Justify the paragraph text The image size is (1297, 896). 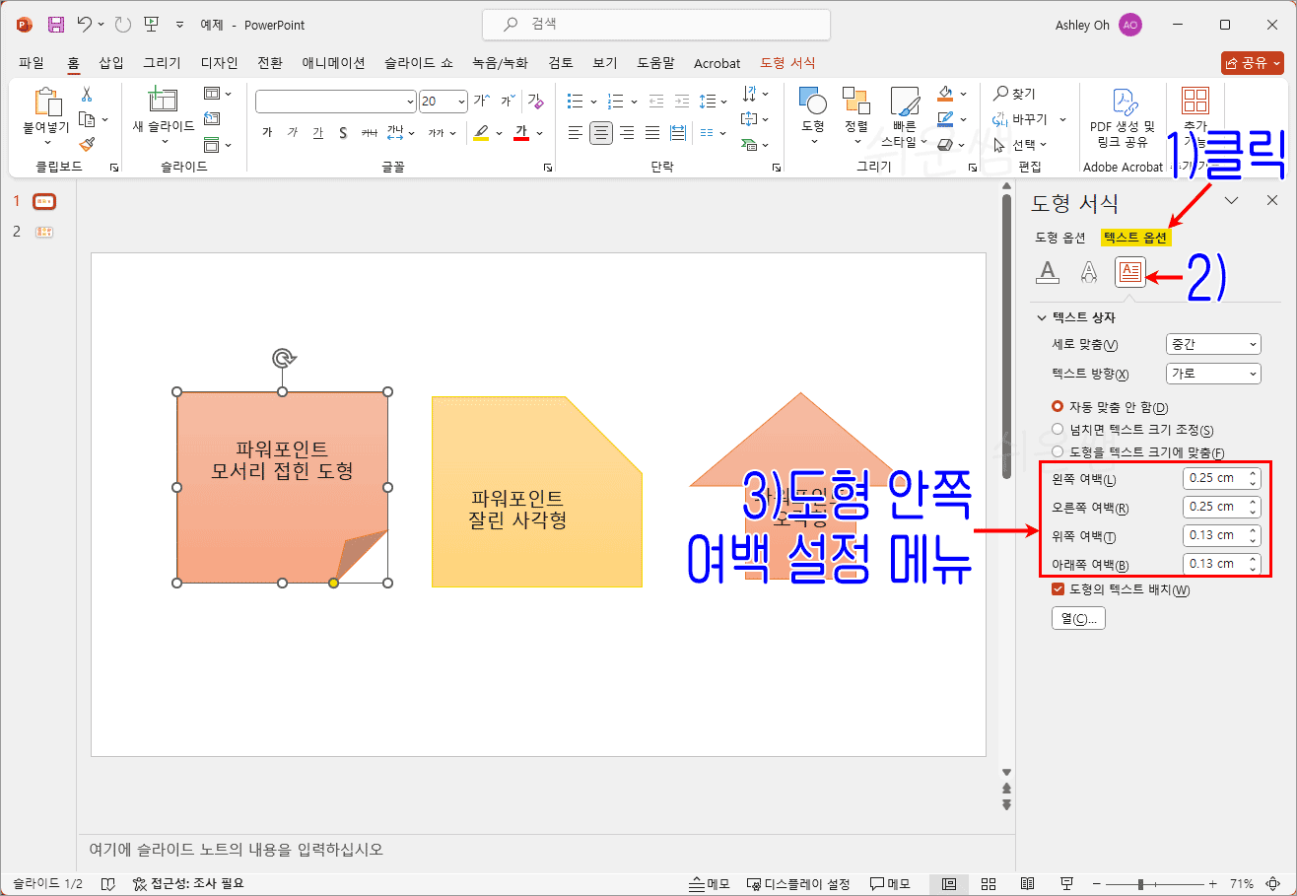coord(651,133)
